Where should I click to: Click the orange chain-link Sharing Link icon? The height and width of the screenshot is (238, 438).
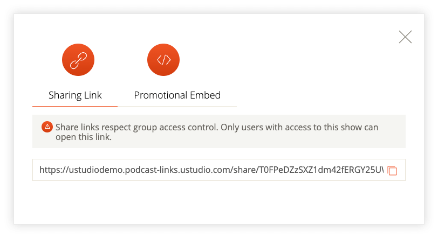(x=78, y=60)
